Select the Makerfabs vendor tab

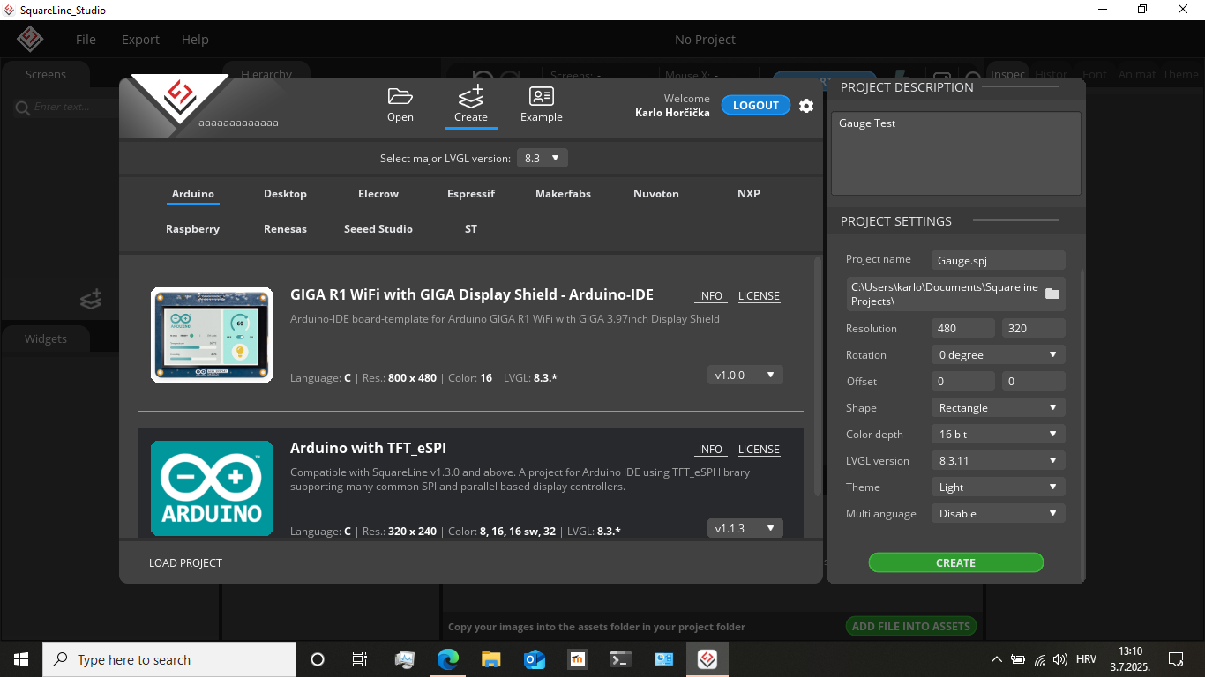point(563,194)
